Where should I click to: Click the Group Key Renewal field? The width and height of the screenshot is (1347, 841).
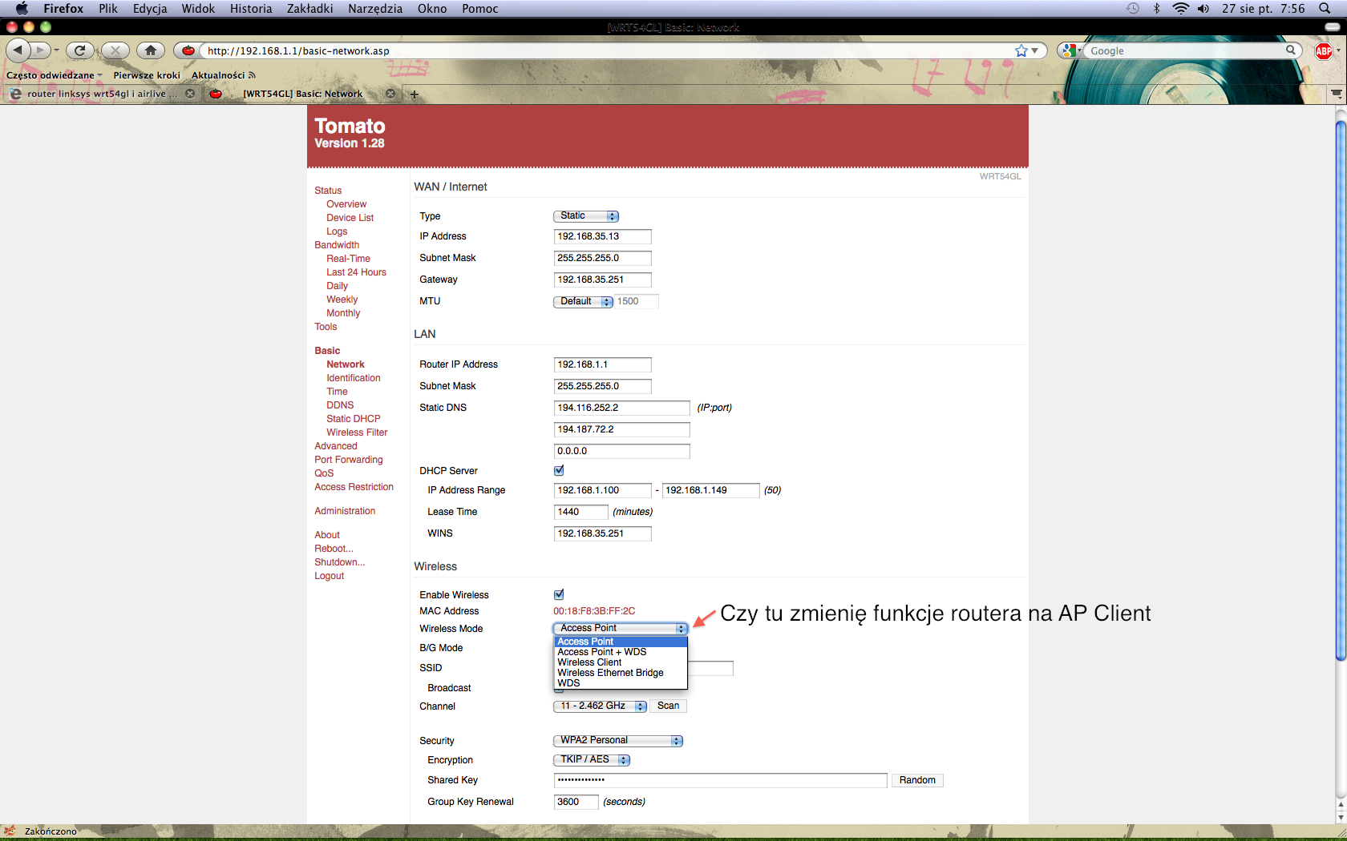click(576, 802)
